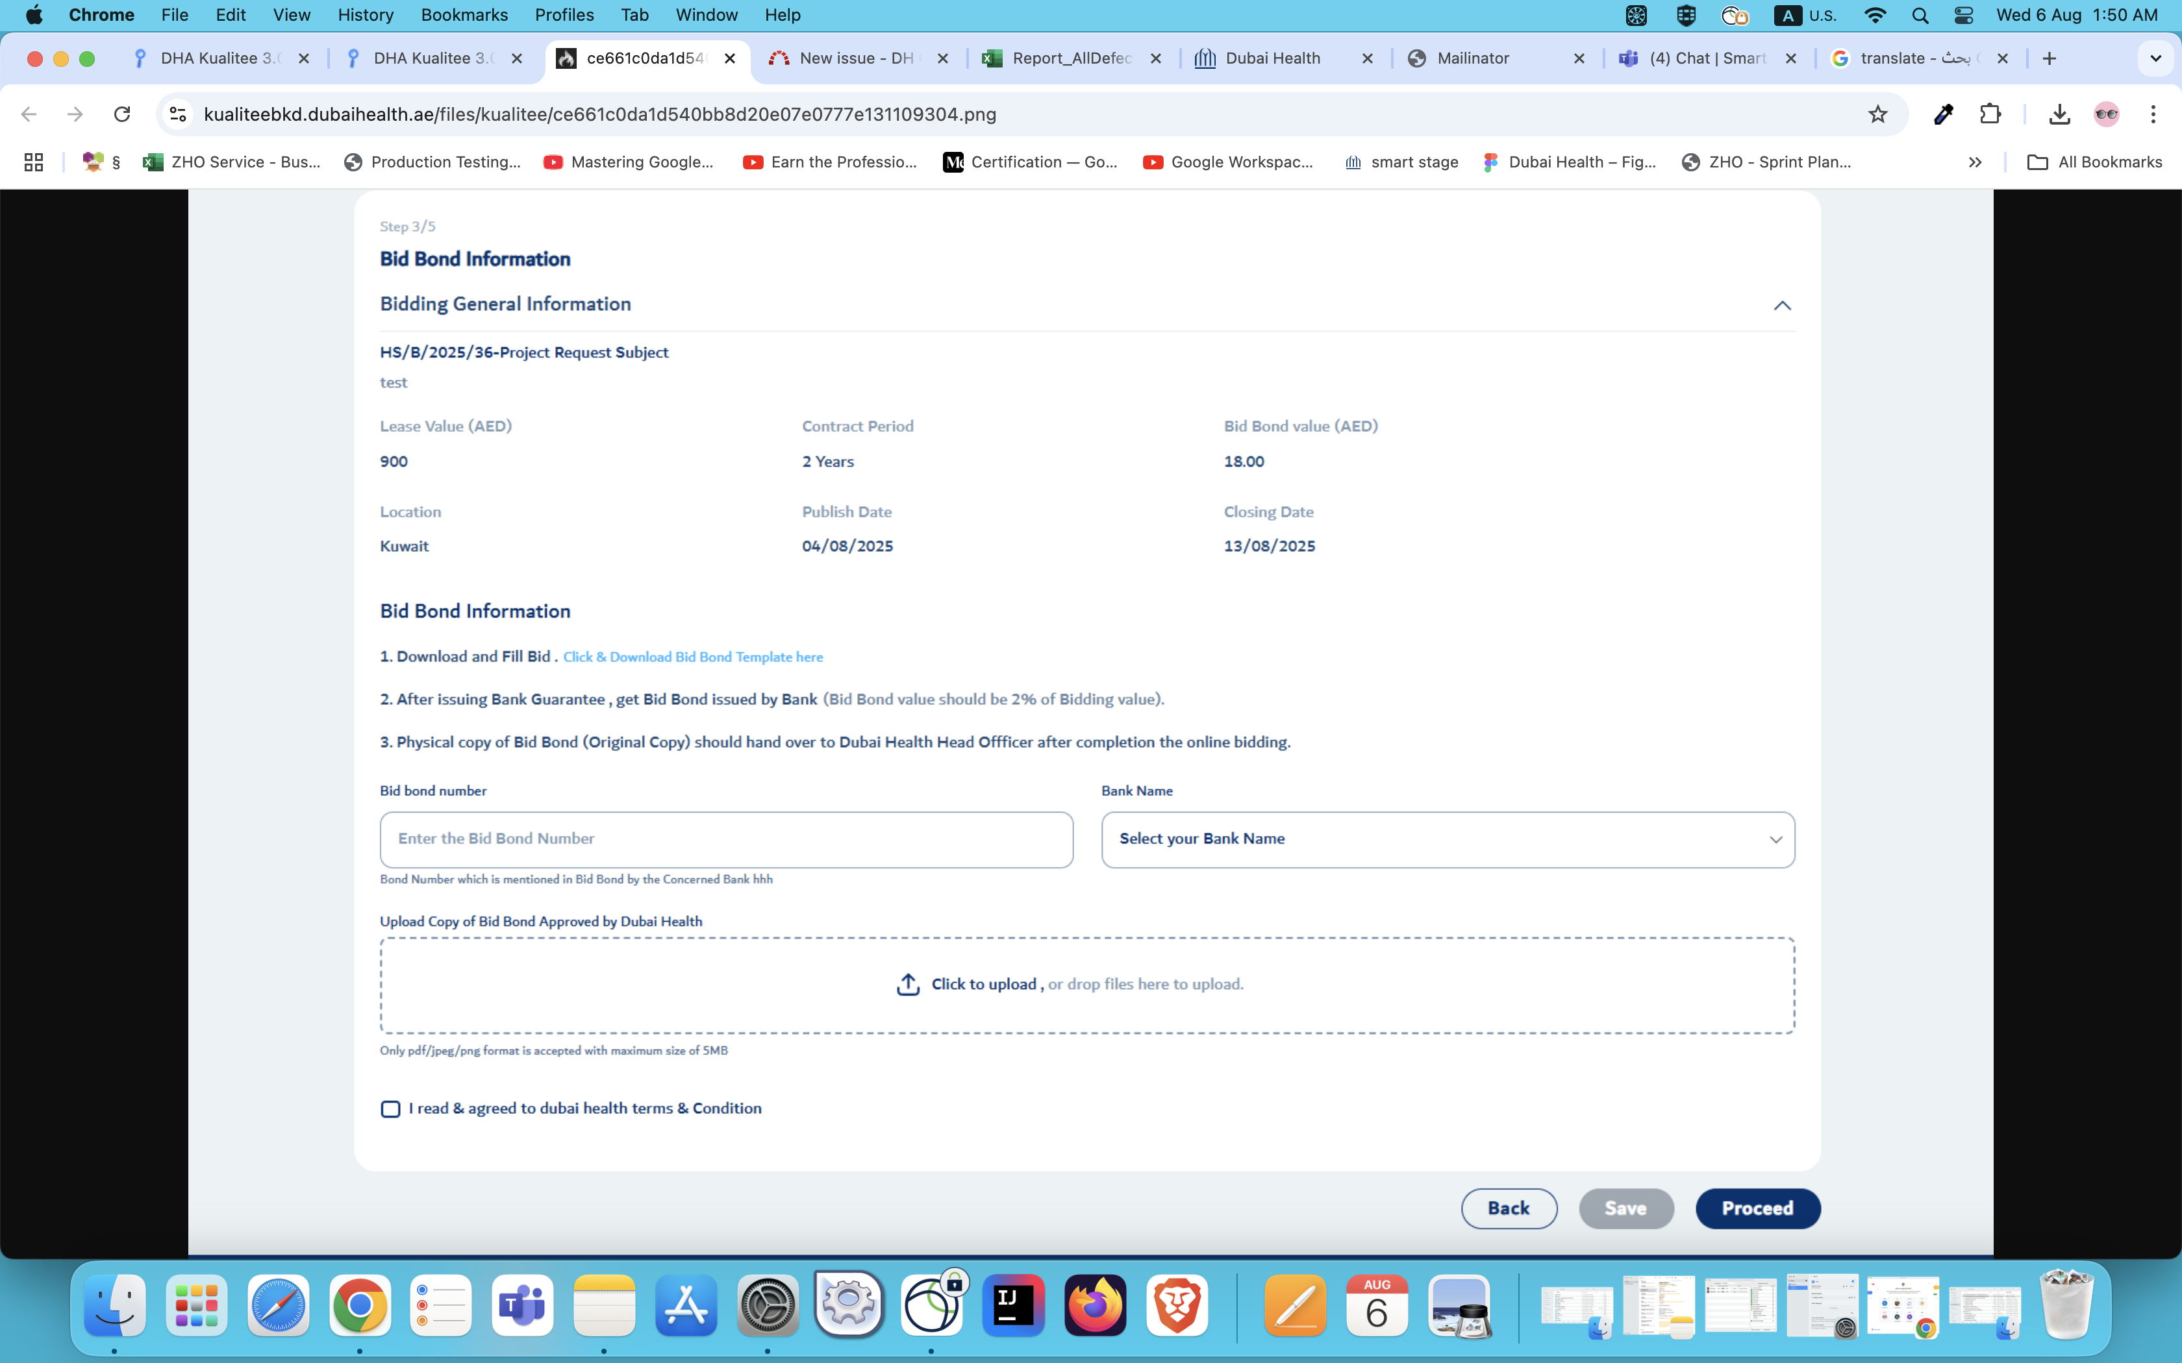This screenshot has height=1363, width=2182.
Task: Click Download Bid Bond Template link
Action: coord(692,657)
